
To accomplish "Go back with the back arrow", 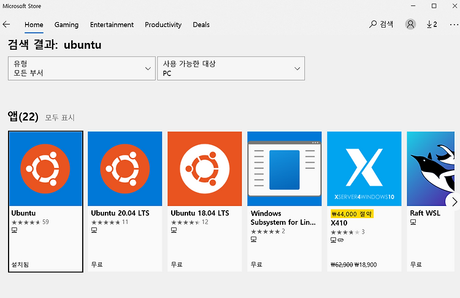I will 7,25.
